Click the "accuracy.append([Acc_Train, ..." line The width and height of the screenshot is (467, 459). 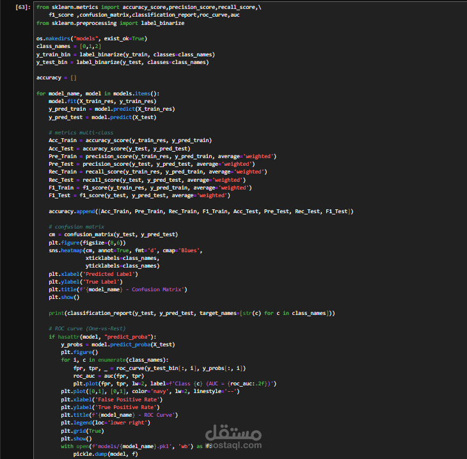tap(201, 211)
